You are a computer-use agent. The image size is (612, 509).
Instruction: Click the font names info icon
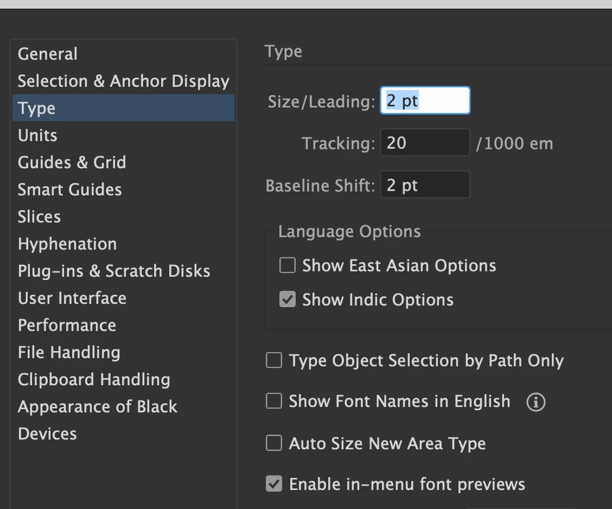(x=536, y=402)
